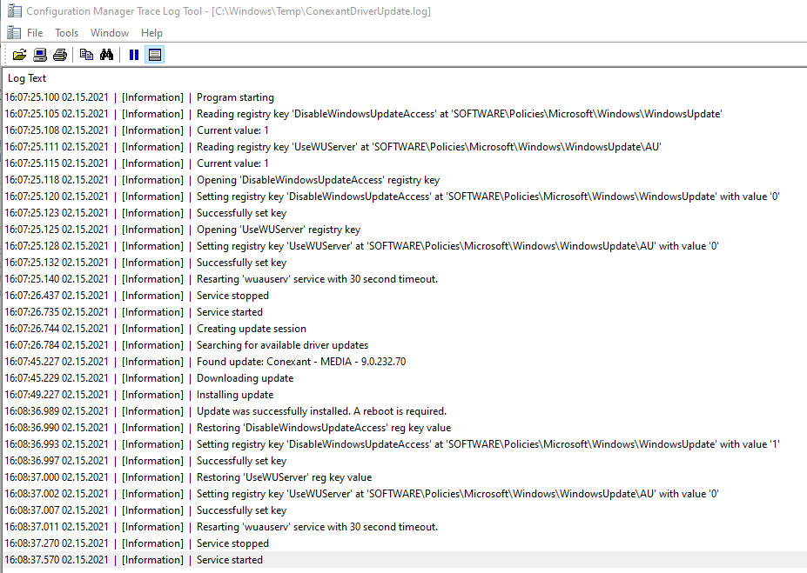Viewport: 807px width, 573px height.
Task: Open the Tools menu
Action: [x=66, y=32]
